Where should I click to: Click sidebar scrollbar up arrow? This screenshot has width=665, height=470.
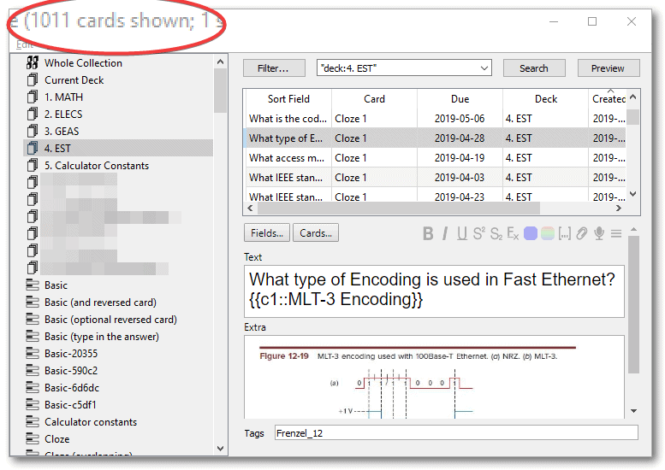(220, 62)
